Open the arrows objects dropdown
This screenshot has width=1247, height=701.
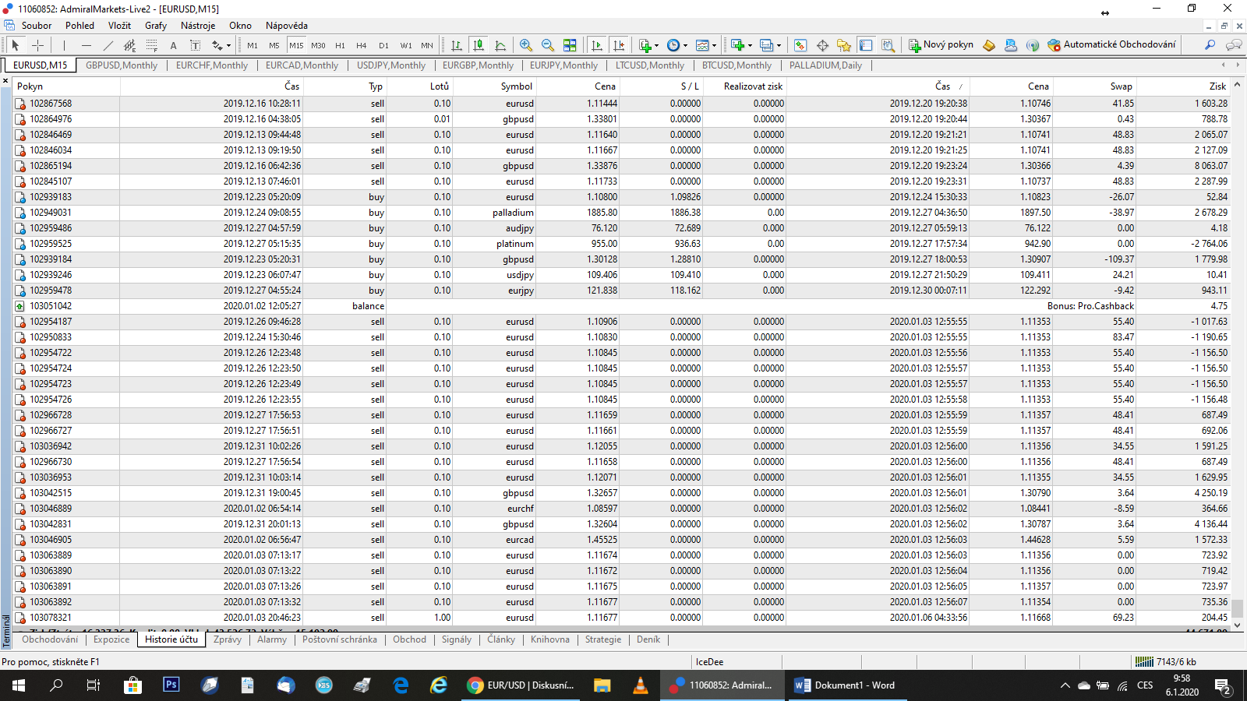pos(221,45)
